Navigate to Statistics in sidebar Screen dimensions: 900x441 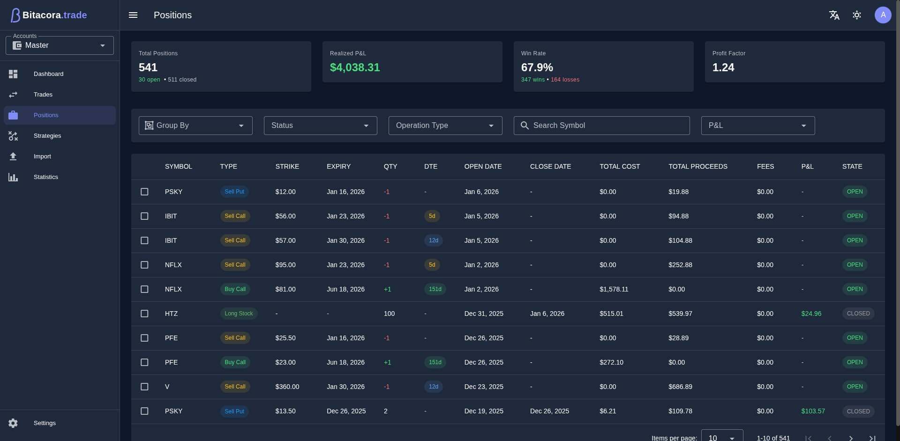pyautogui.click(x=45, y=177)
